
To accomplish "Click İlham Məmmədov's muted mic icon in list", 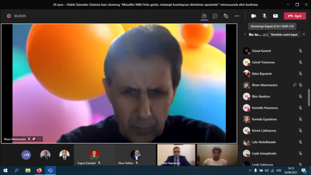I will coord(300,85).
